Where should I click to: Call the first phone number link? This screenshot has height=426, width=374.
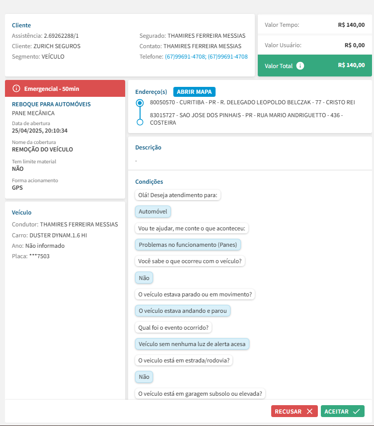pos(185,57)
